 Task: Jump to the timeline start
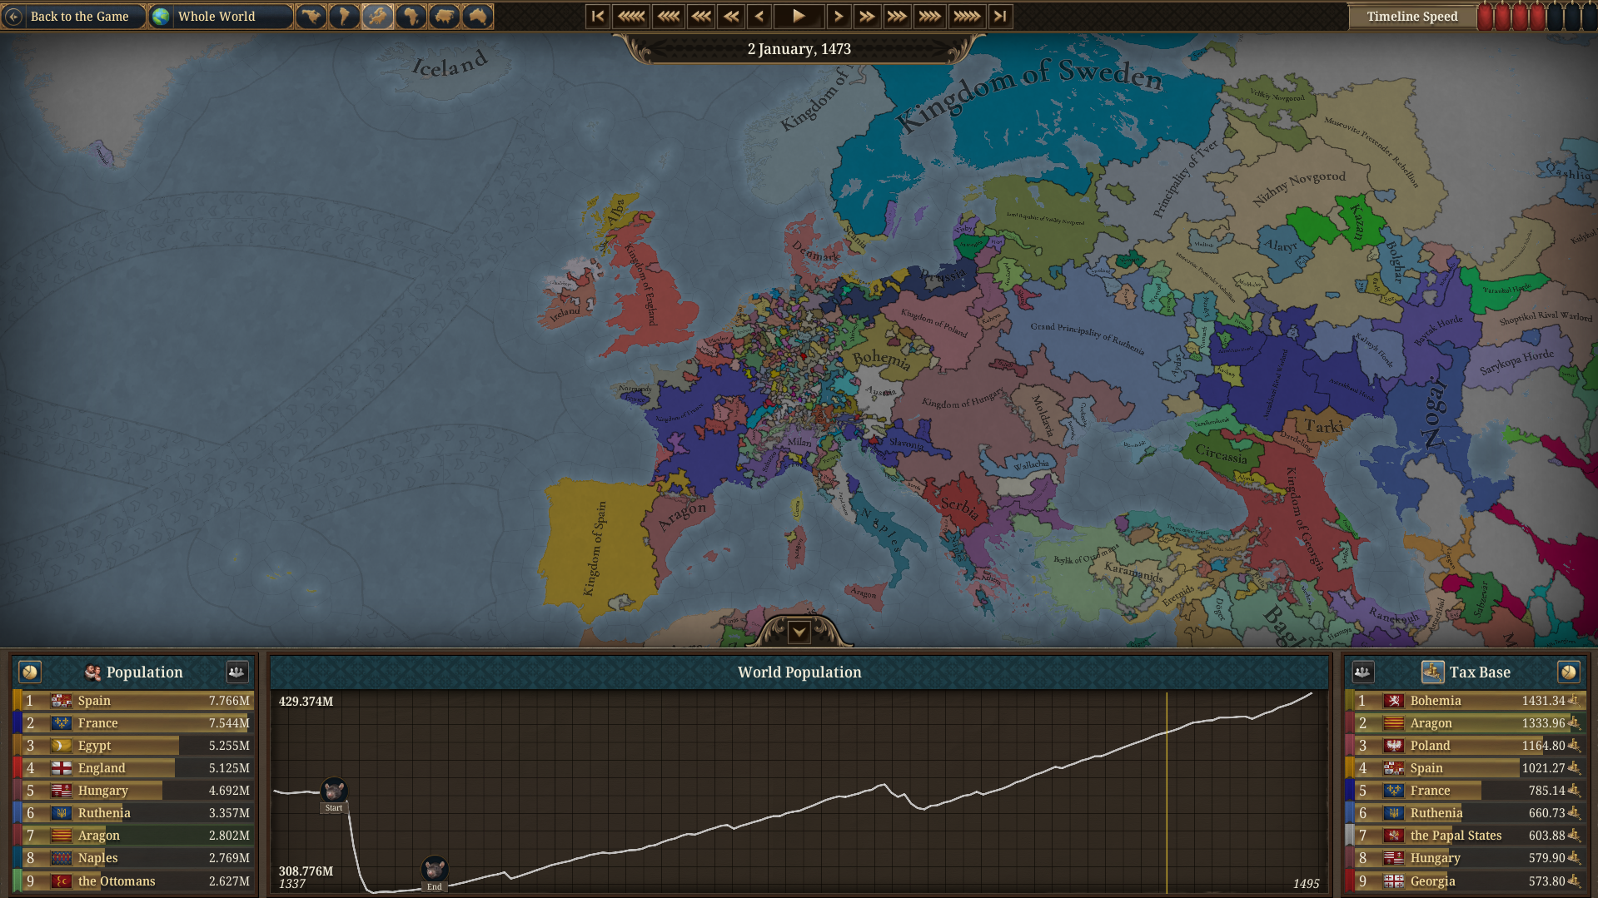coord(598,16)
